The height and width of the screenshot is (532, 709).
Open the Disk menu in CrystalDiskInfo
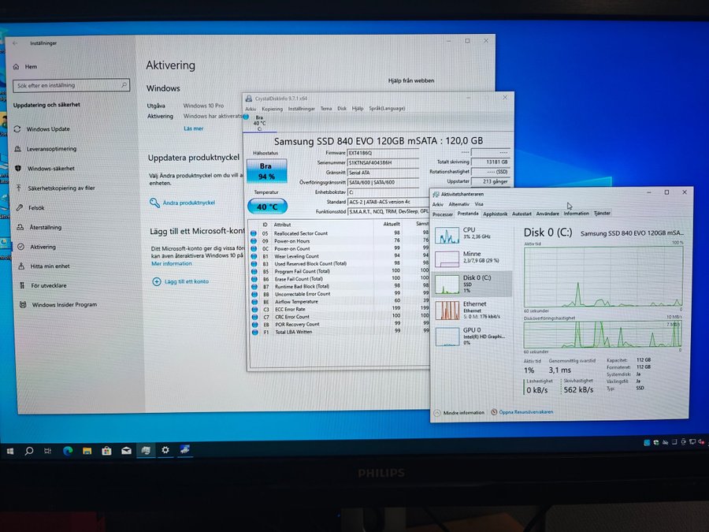(x=342, y=109)
